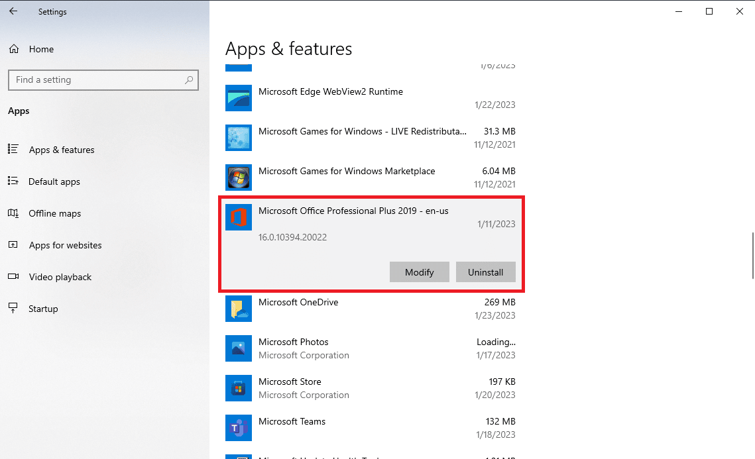Select Microsoft Office Professional Plus 2019 name
Image resolution: width=755 pixels, height=459 pixels.
(353, 211)
